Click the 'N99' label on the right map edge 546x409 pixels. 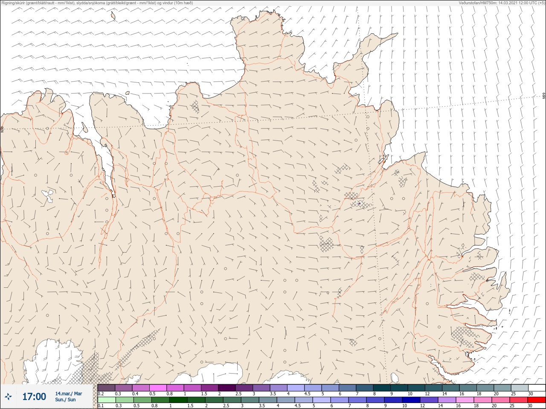[544, 96]
